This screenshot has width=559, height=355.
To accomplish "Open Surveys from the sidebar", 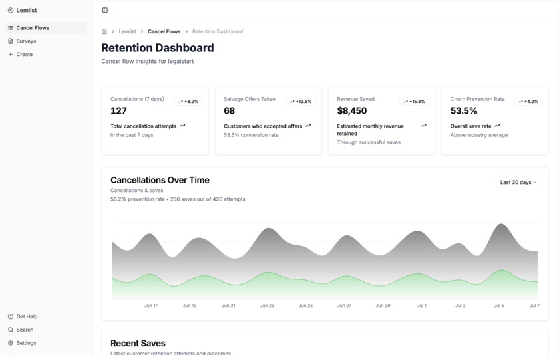I will (x=26, y=41).
